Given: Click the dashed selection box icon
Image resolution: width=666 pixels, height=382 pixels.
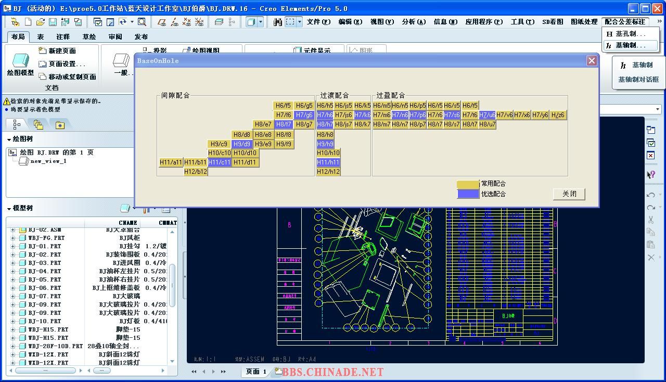Looking at the screenshot, I should click(x=290, y=22).
